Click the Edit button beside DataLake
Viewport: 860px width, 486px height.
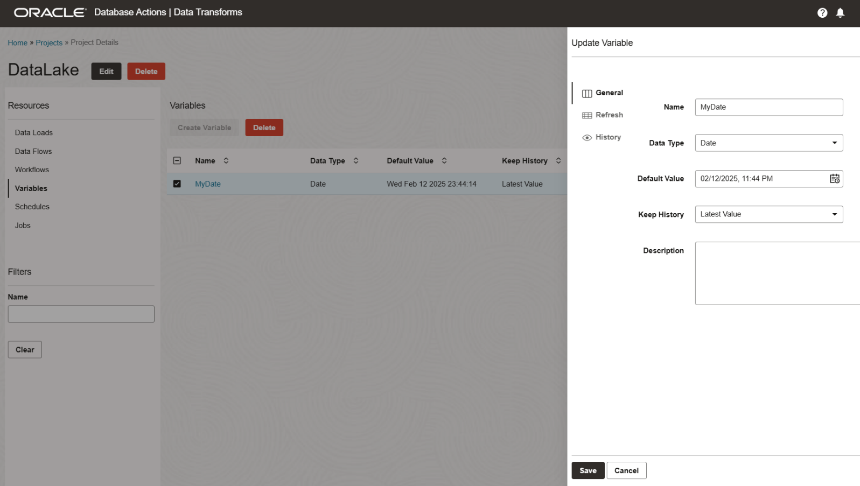click(106, 71)
